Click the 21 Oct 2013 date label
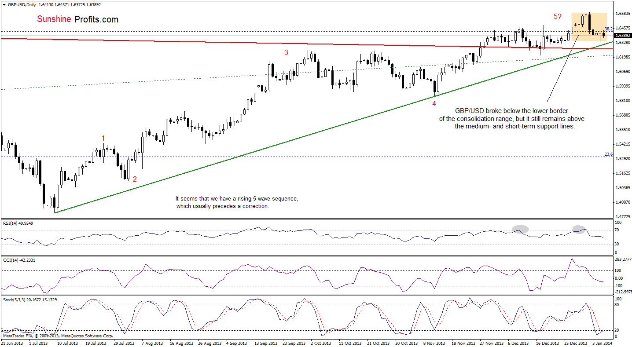The width and height of the screenshot is (632, 347). point(378,343)
